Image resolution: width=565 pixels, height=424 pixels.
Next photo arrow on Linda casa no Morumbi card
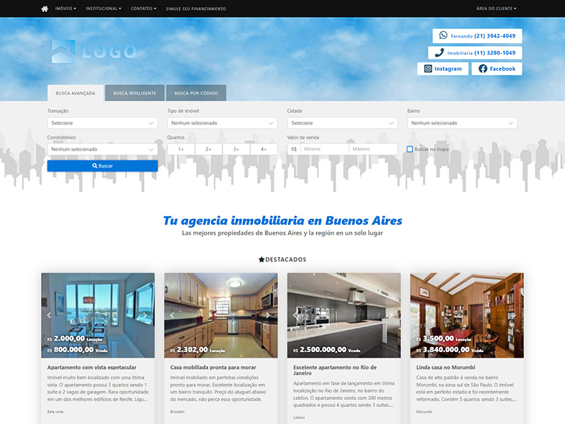pos(516,315)
